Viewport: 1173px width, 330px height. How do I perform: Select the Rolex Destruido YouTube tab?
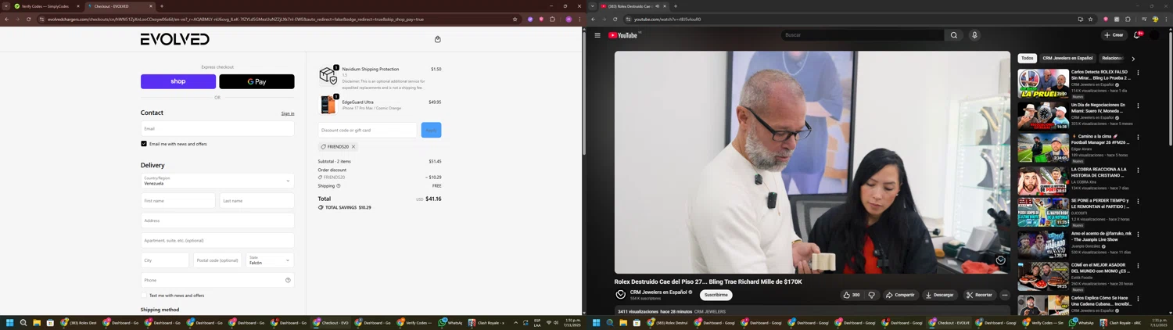(633, 6)
